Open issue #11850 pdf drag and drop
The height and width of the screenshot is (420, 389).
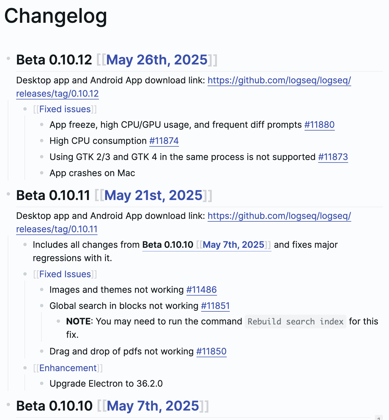(211, 351)
